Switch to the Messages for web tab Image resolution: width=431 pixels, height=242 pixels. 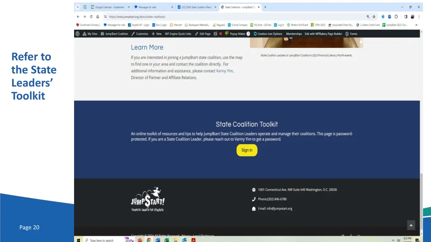[152, 7]
